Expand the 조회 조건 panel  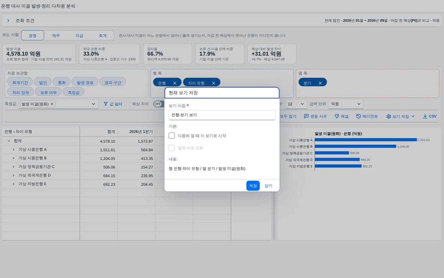8,21
